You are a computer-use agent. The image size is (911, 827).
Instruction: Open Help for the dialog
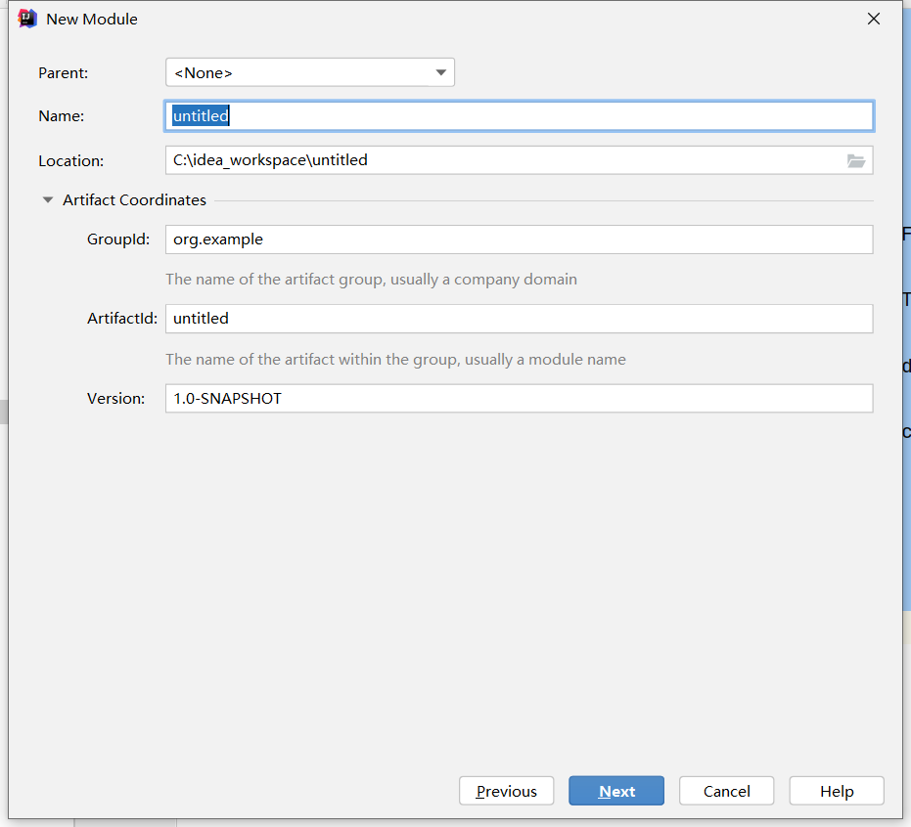[x=837, y=791]
